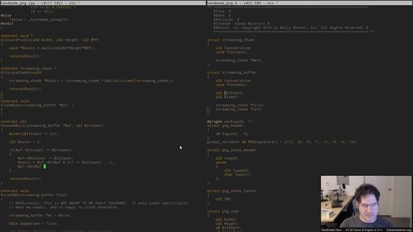Screen dimensions: 413x232
Task: Click the ConsumeBits function signature
Action: pyautogui.click(x=52, y=126)
